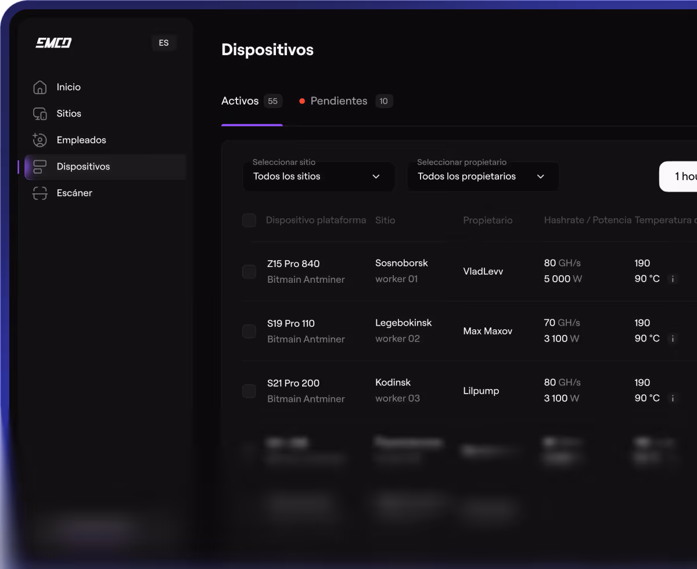Click the 1 hour time button
Screen dimensions: 697x569
(678, 177)
